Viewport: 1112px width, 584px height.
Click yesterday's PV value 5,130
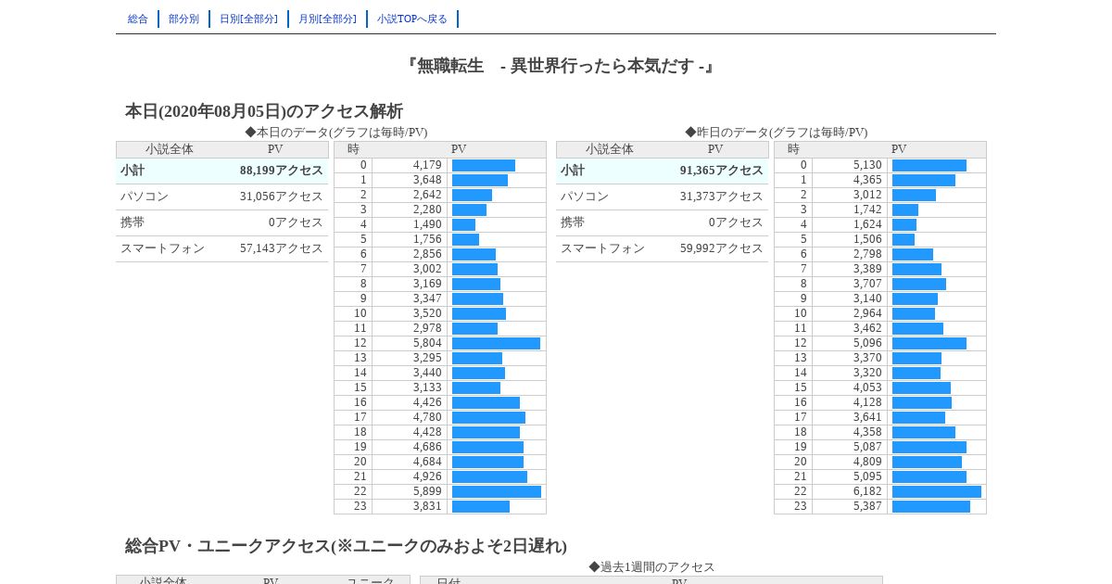click(867, 165)
